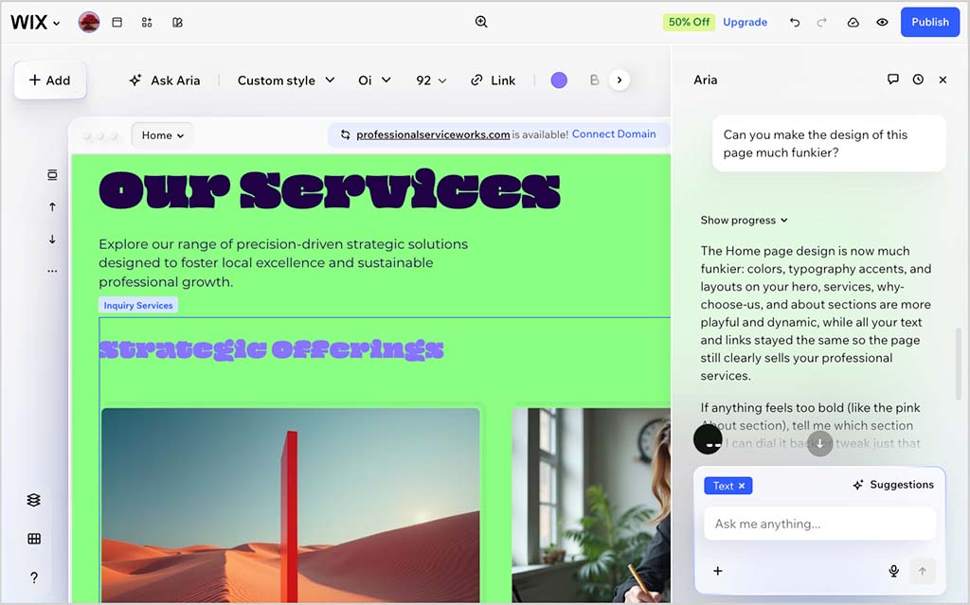Open section more options ellipsis

pos(53,271)
